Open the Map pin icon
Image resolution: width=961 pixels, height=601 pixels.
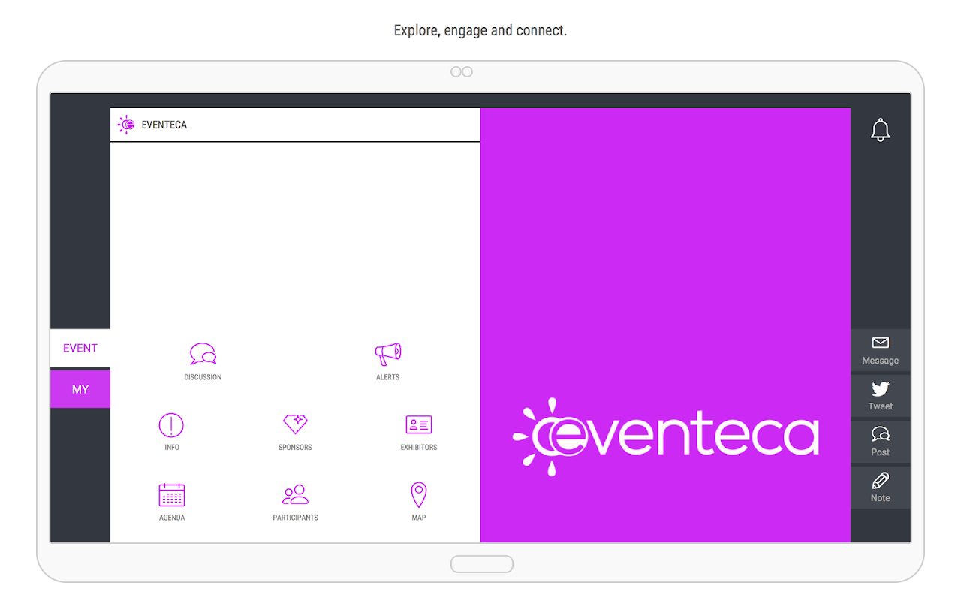(x=419, y=495)
